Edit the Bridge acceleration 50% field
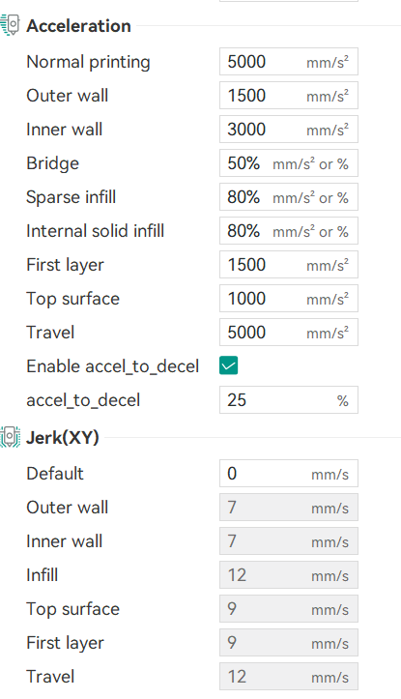The height and width of the screenshot is (699, 401). (289, 163)
